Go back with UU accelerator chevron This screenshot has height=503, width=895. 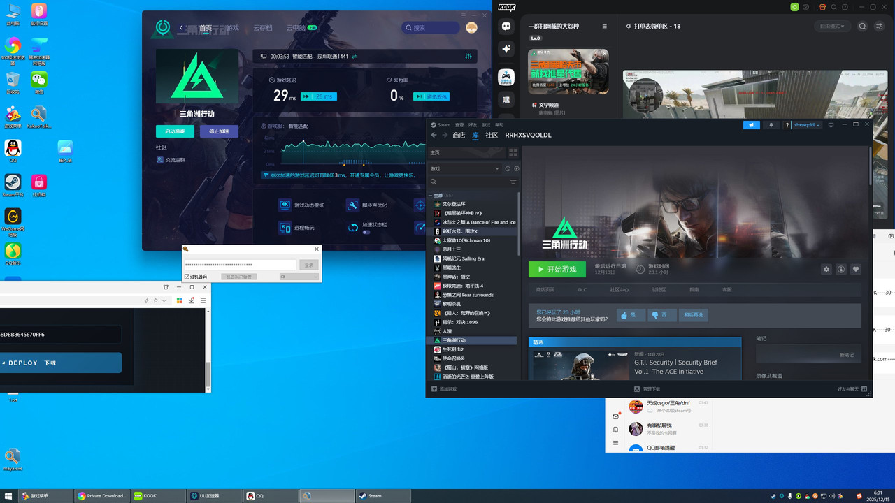(181, 28)
